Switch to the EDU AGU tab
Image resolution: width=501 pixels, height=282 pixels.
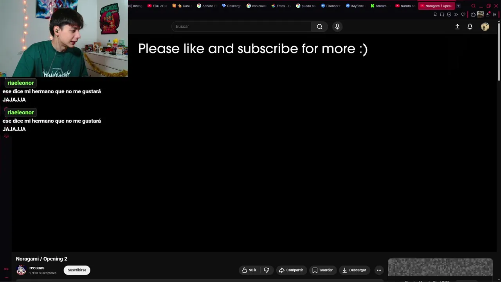[157, 6]
